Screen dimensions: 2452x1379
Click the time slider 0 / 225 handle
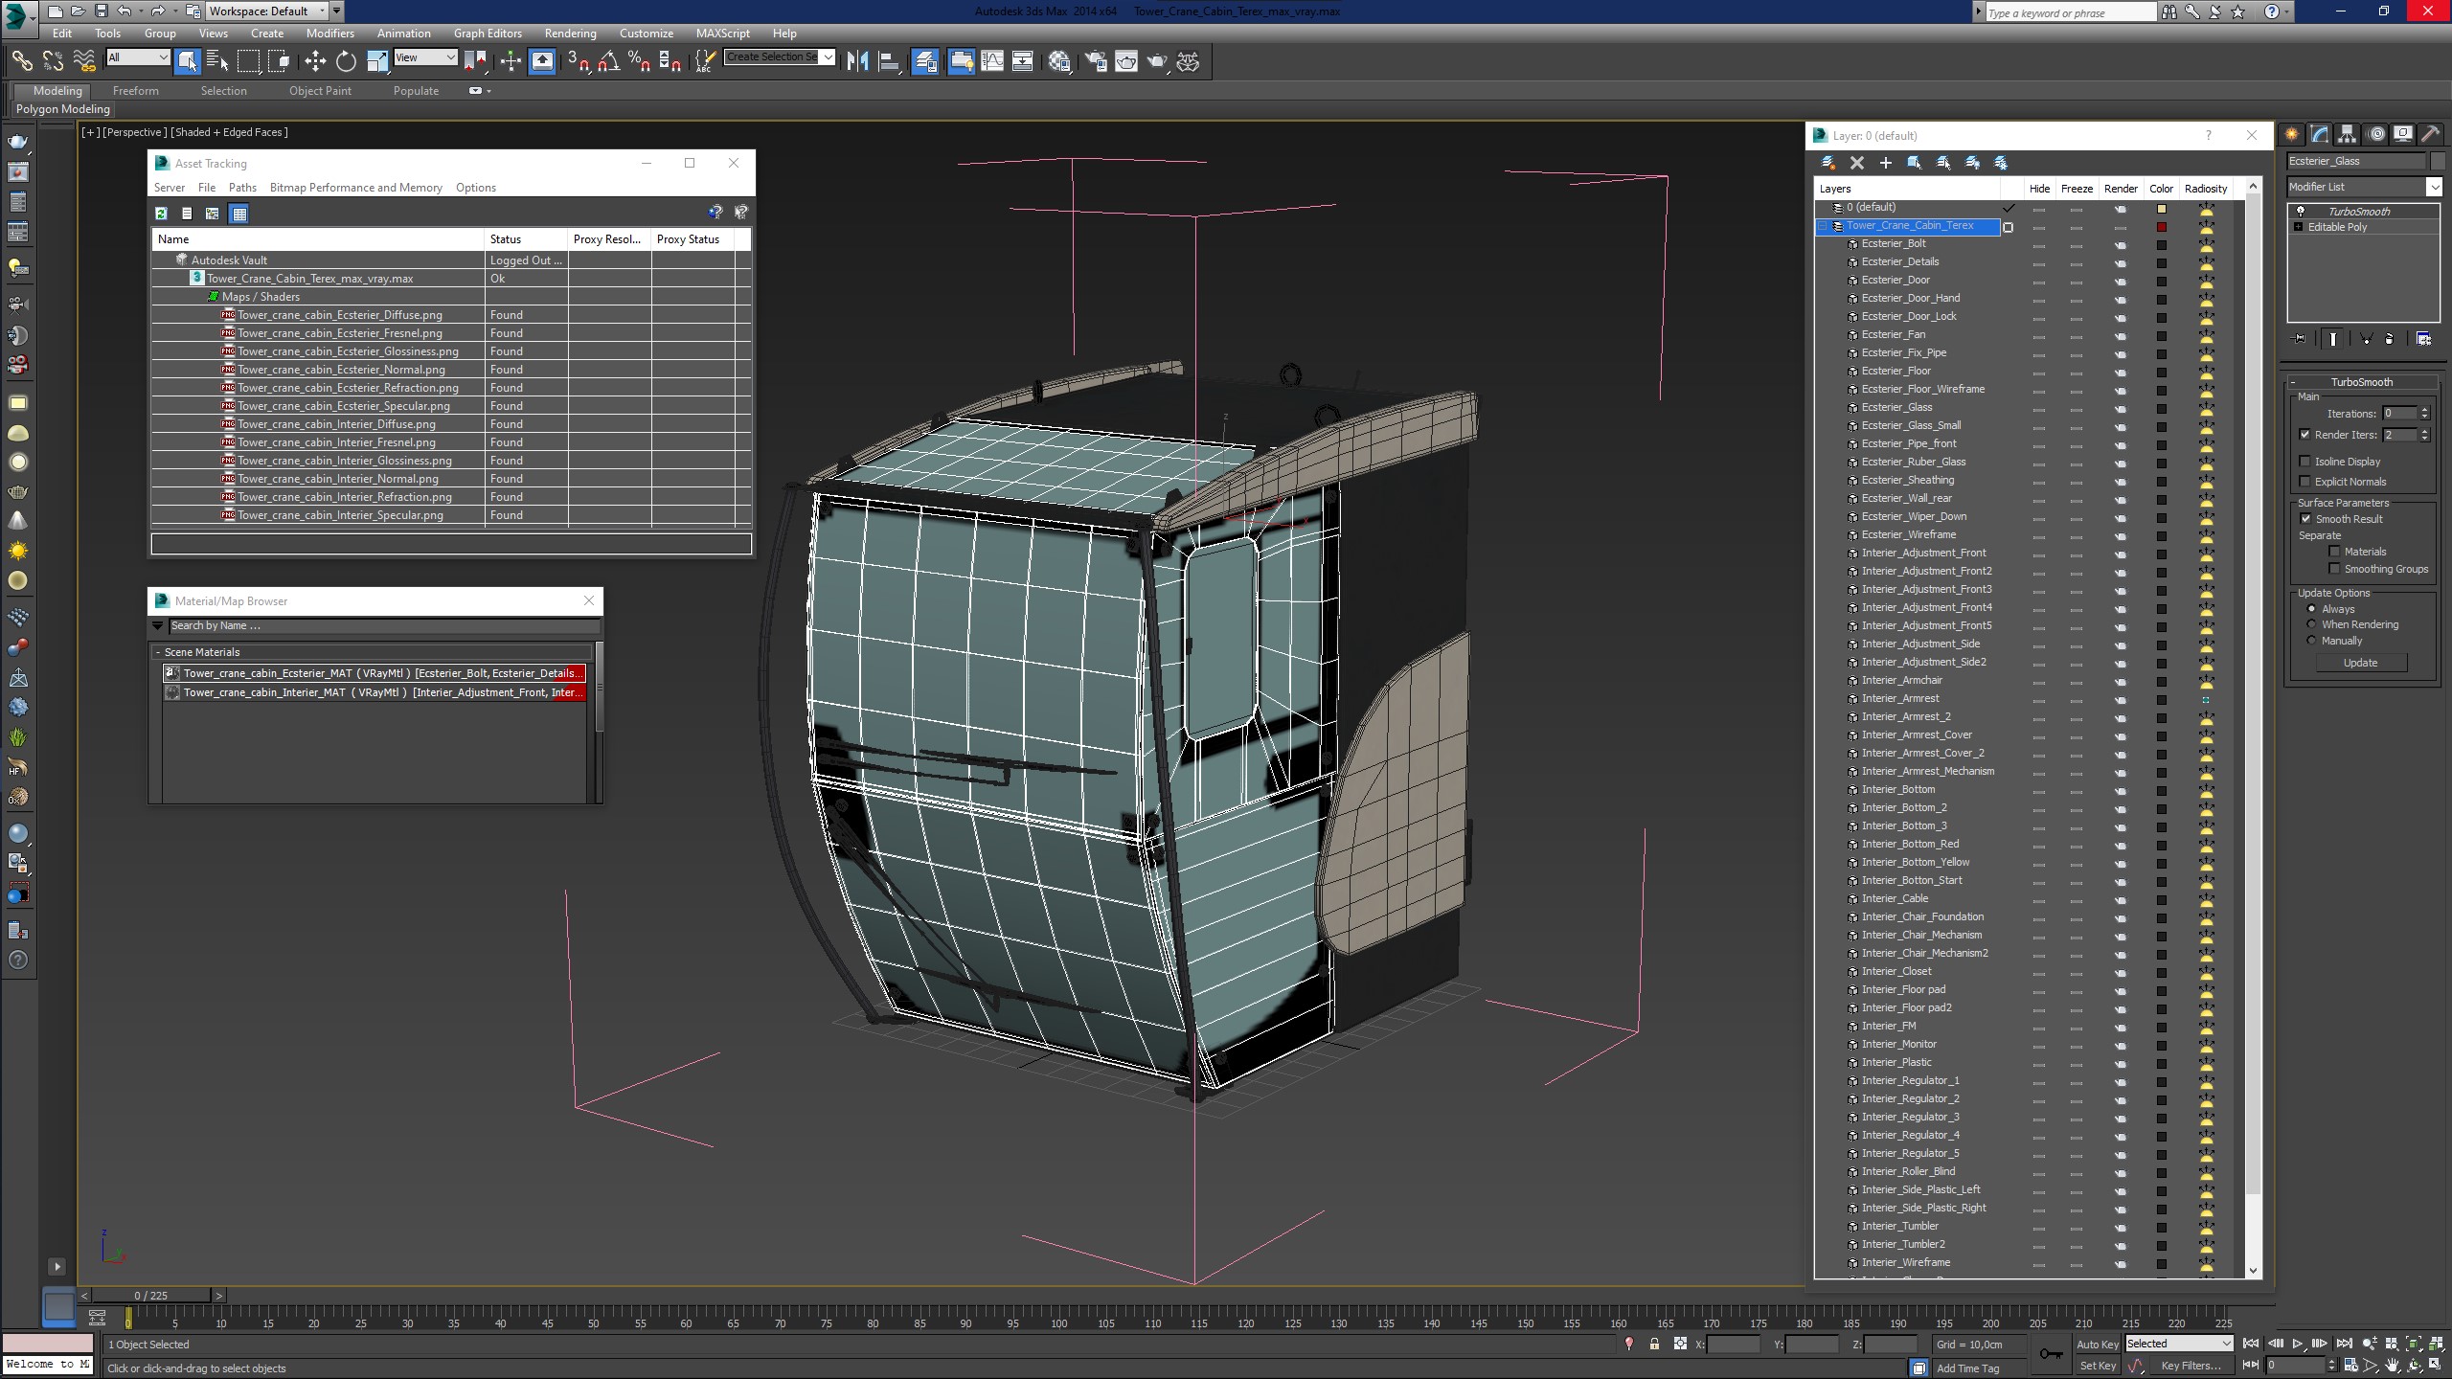(151, 1296)
